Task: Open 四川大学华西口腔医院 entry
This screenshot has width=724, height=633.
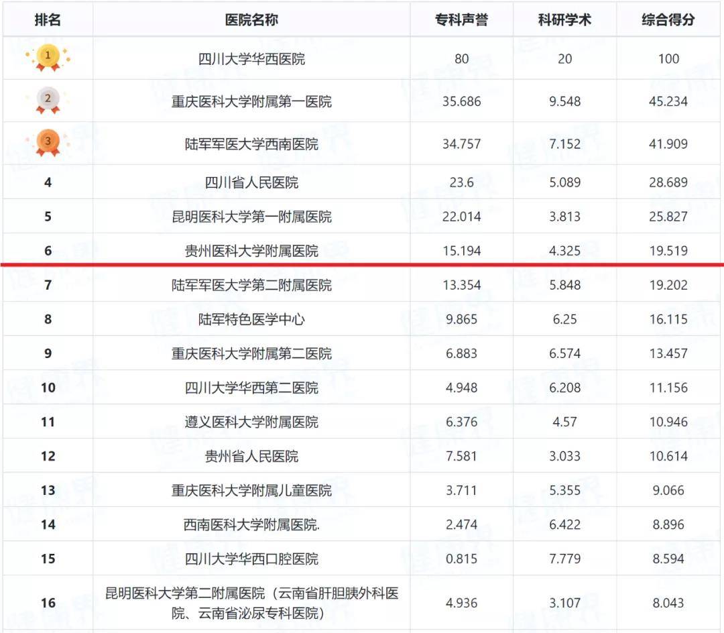Action: tap(251, 559)
